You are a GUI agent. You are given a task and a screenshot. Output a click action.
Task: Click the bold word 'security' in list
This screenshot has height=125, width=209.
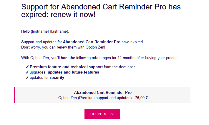tap(57, 78)
